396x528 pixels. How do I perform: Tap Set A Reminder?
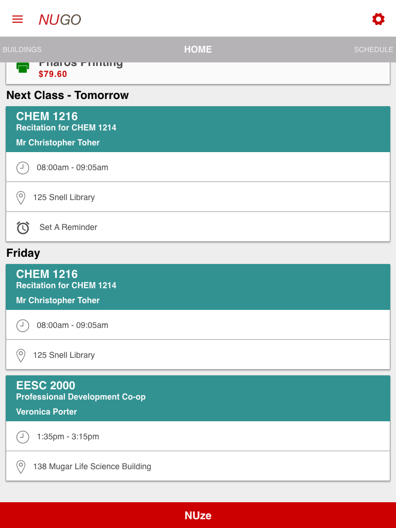pyautogui.click(x=68, y=227)
